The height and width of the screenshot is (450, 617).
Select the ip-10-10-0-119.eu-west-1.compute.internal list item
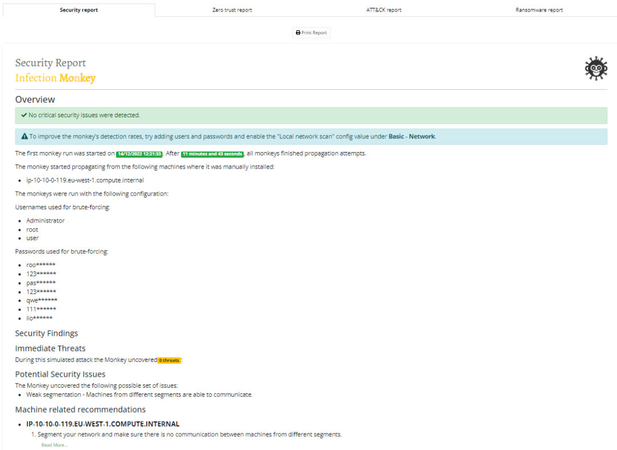coord(85,180)
